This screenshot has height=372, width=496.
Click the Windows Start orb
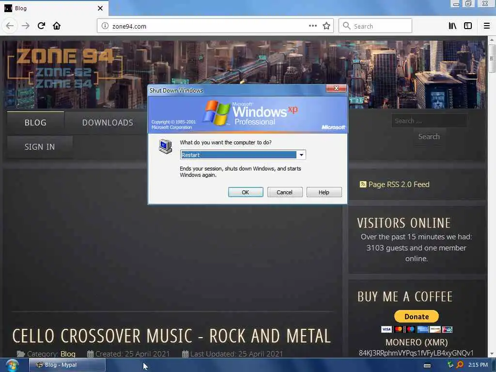point(12,365)
